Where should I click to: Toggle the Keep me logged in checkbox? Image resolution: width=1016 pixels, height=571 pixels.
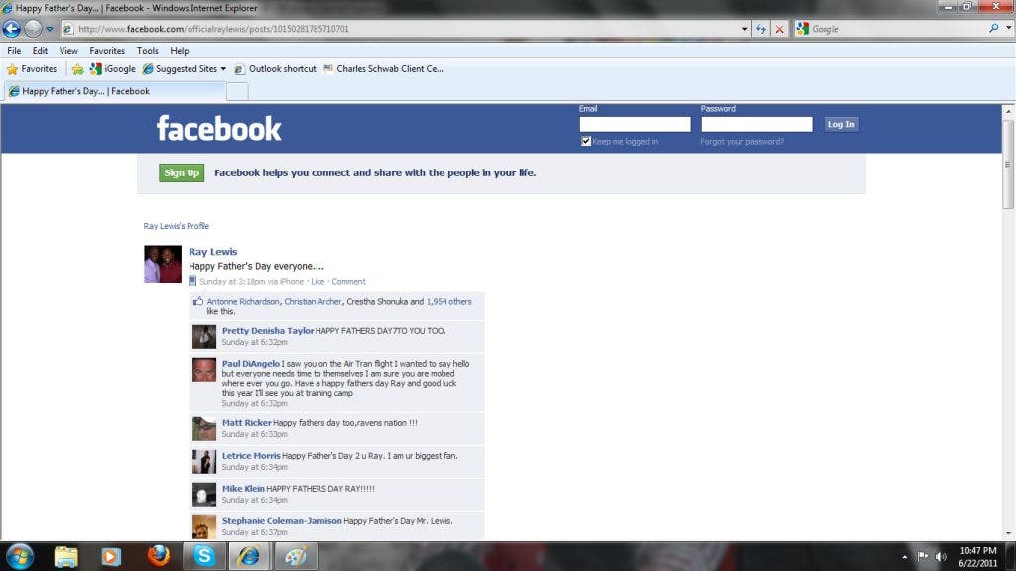586,141
